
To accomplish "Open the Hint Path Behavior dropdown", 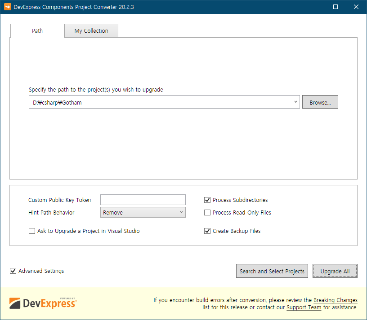I will coord(143,212).
